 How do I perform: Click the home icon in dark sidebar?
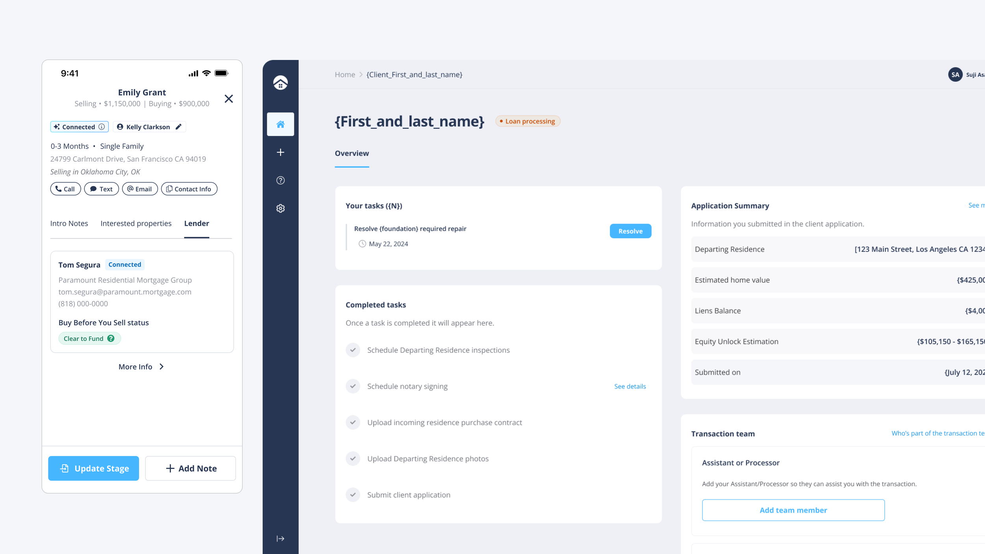[x=280, y=125]
